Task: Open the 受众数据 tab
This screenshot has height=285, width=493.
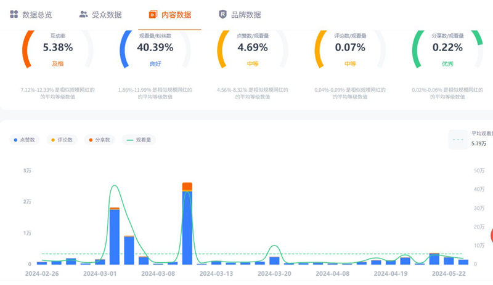Action: (106, 15)
